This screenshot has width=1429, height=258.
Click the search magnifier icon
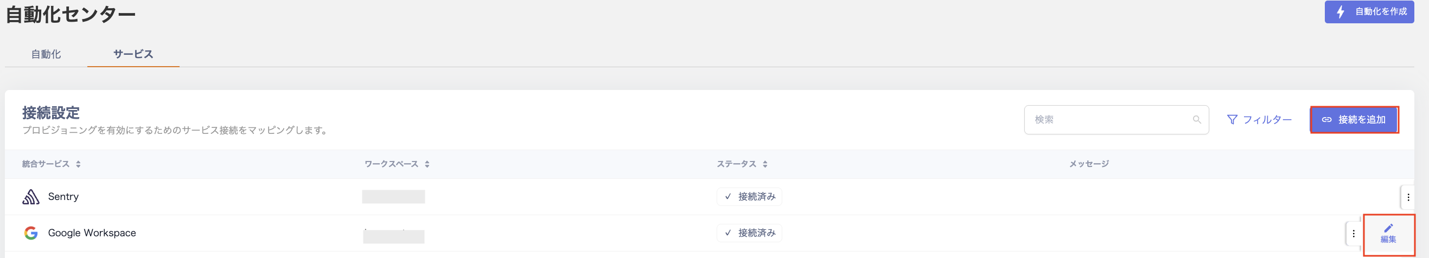1197,120
